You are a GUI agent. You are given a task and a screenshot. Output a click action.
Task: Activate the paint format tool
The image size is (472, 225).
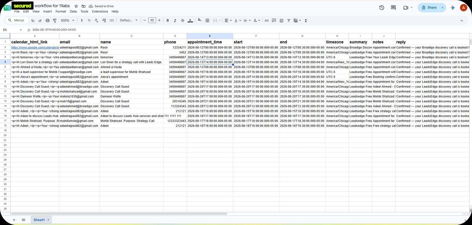pos(55,20)
